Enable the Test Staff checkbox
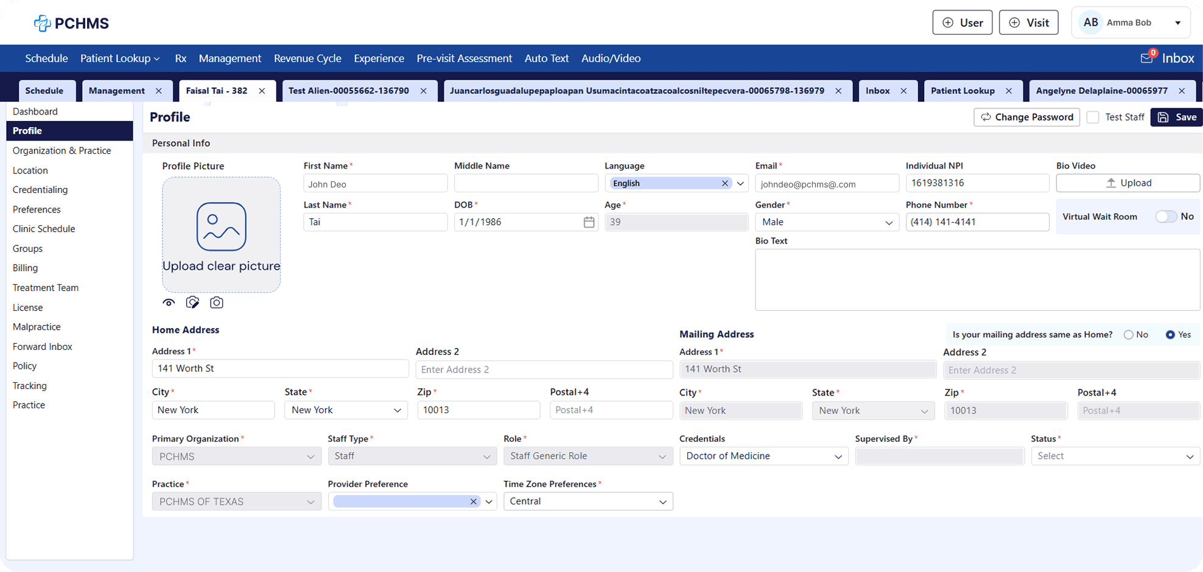The image size is (1203, 572). pyautogui.click(x=1093, y=117)
